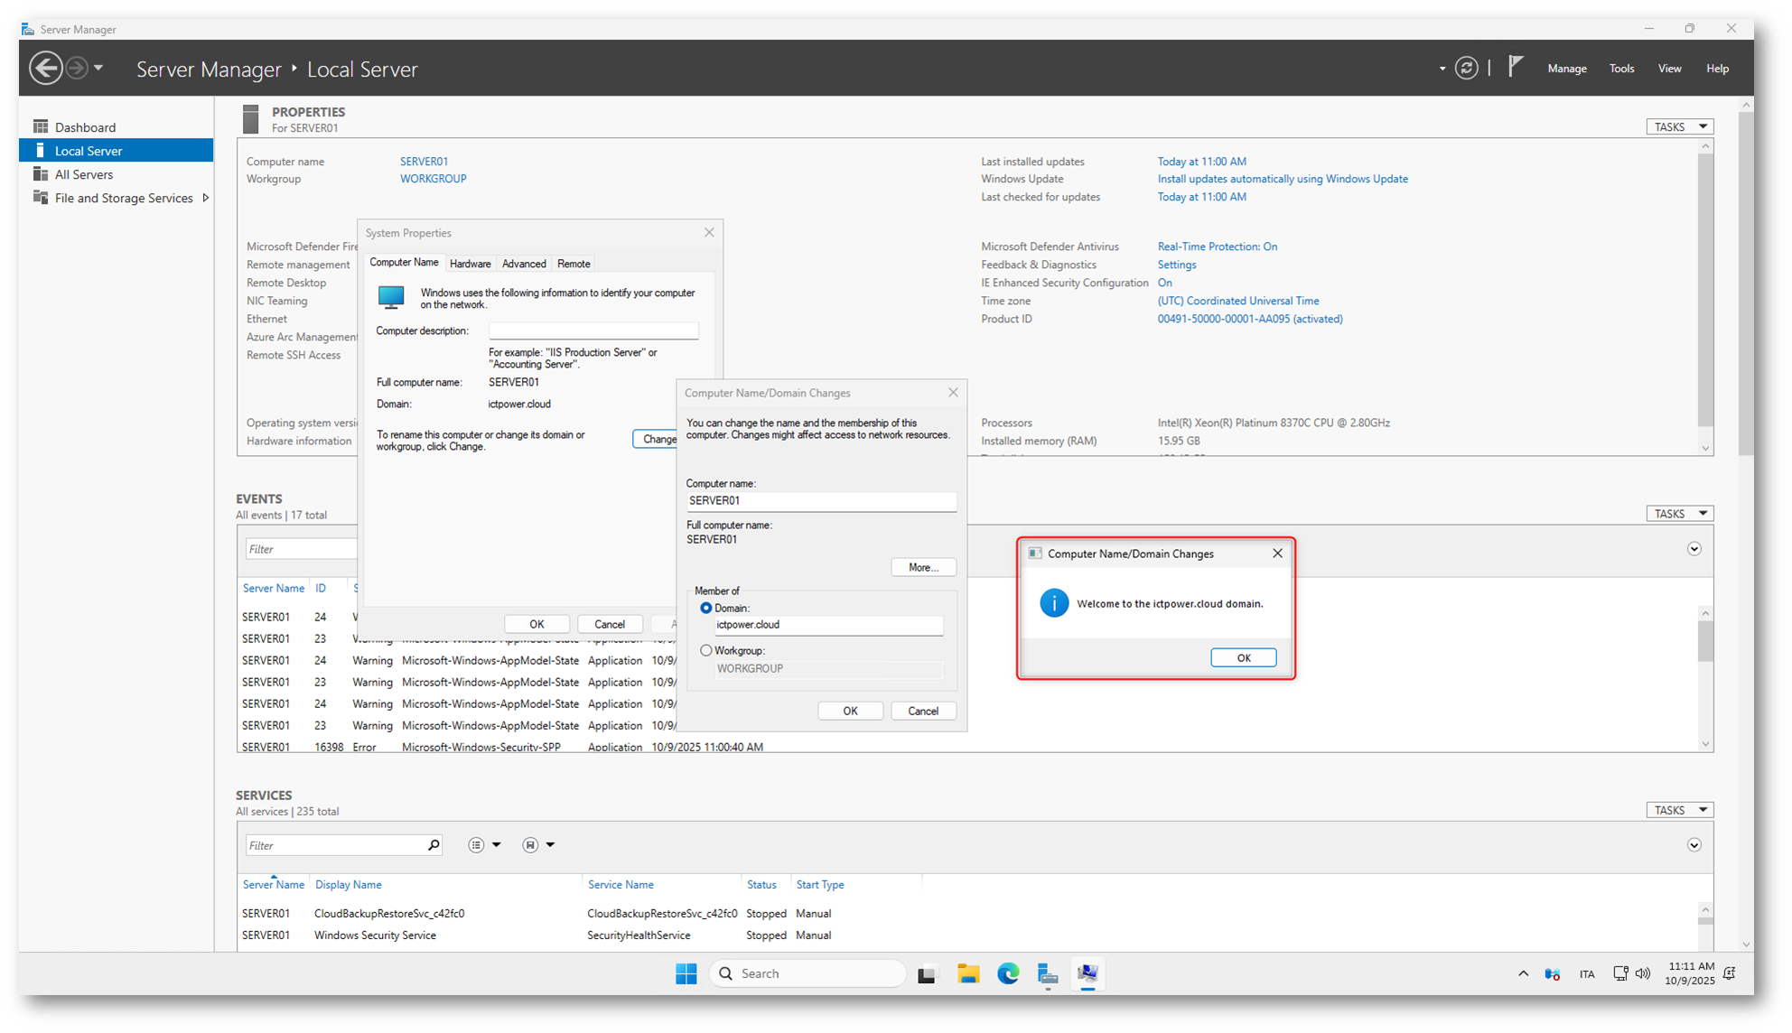The height and width of the screenshot is (1033, 1792).
Task: Open Microsoft Edge from the taskbar
Action: click(1008, 973)
